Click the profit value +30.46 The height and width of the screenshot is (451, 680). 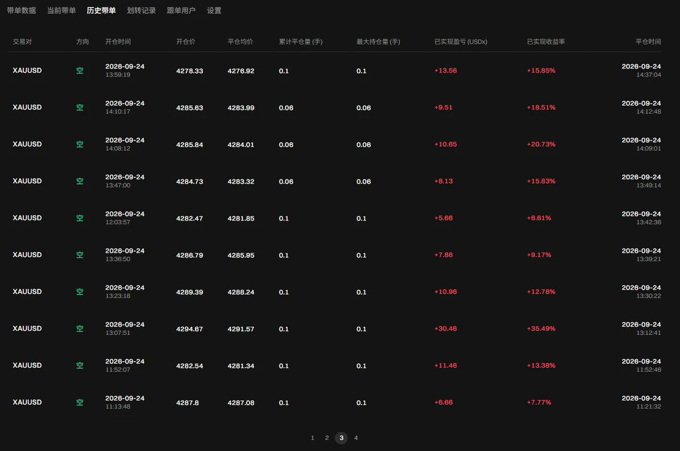[445, 329]
